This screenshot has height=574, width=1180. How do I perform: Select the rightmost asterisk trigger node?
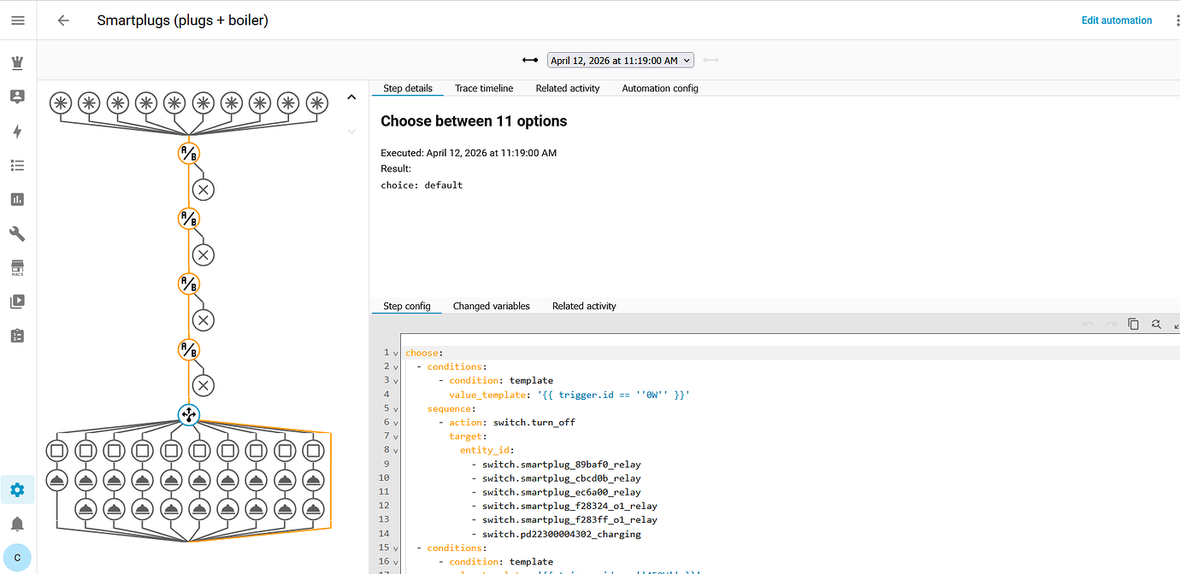coord(316,103)
